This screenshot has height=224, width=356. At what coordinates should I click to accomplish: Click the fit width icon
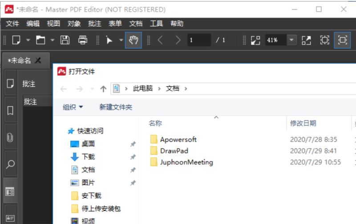click(x=325, y=40)
